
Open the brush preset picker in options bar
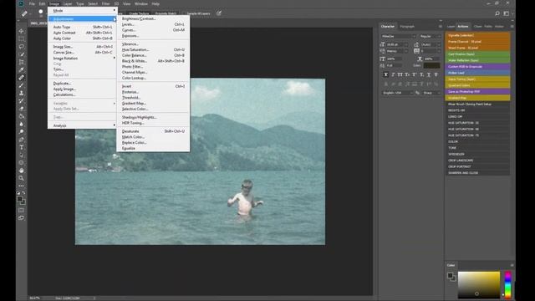(42, 13)
